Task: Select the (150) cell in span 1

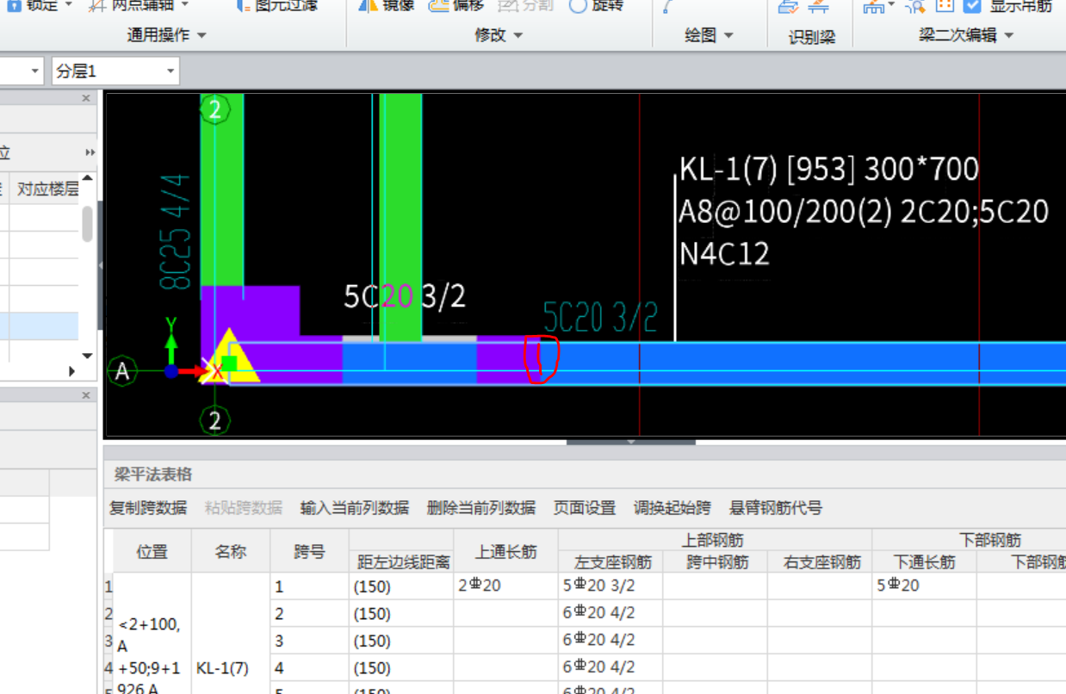Action: pyautogui.click(x=401, y=586)
